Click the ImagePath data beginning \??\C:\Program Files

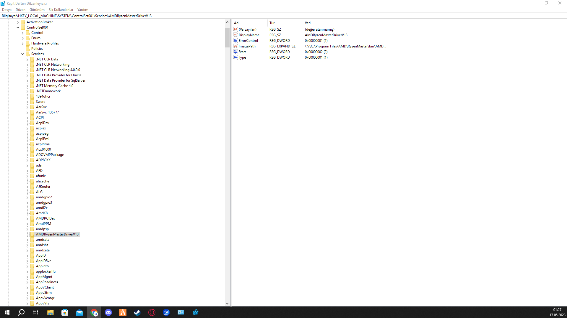[345, 46]
